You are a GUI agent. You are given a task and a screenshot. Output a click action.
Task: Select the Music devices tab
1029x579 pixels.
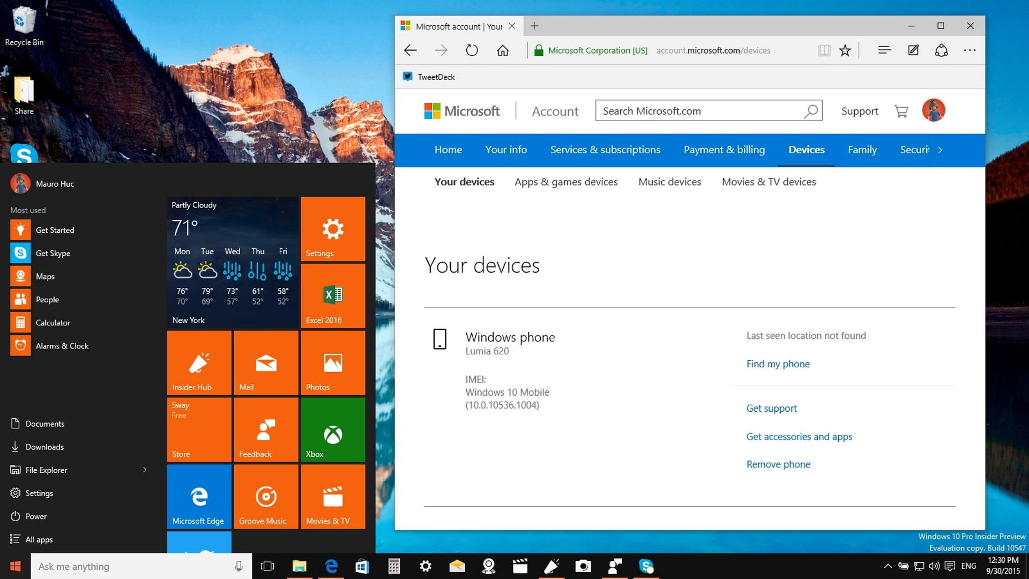[x=669, y=182]
